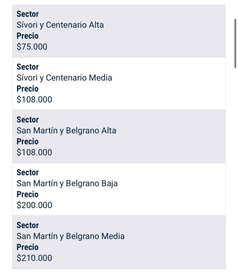Click the $200.000 price
Screen dimensions: 238x272
[x=34, y=205]
